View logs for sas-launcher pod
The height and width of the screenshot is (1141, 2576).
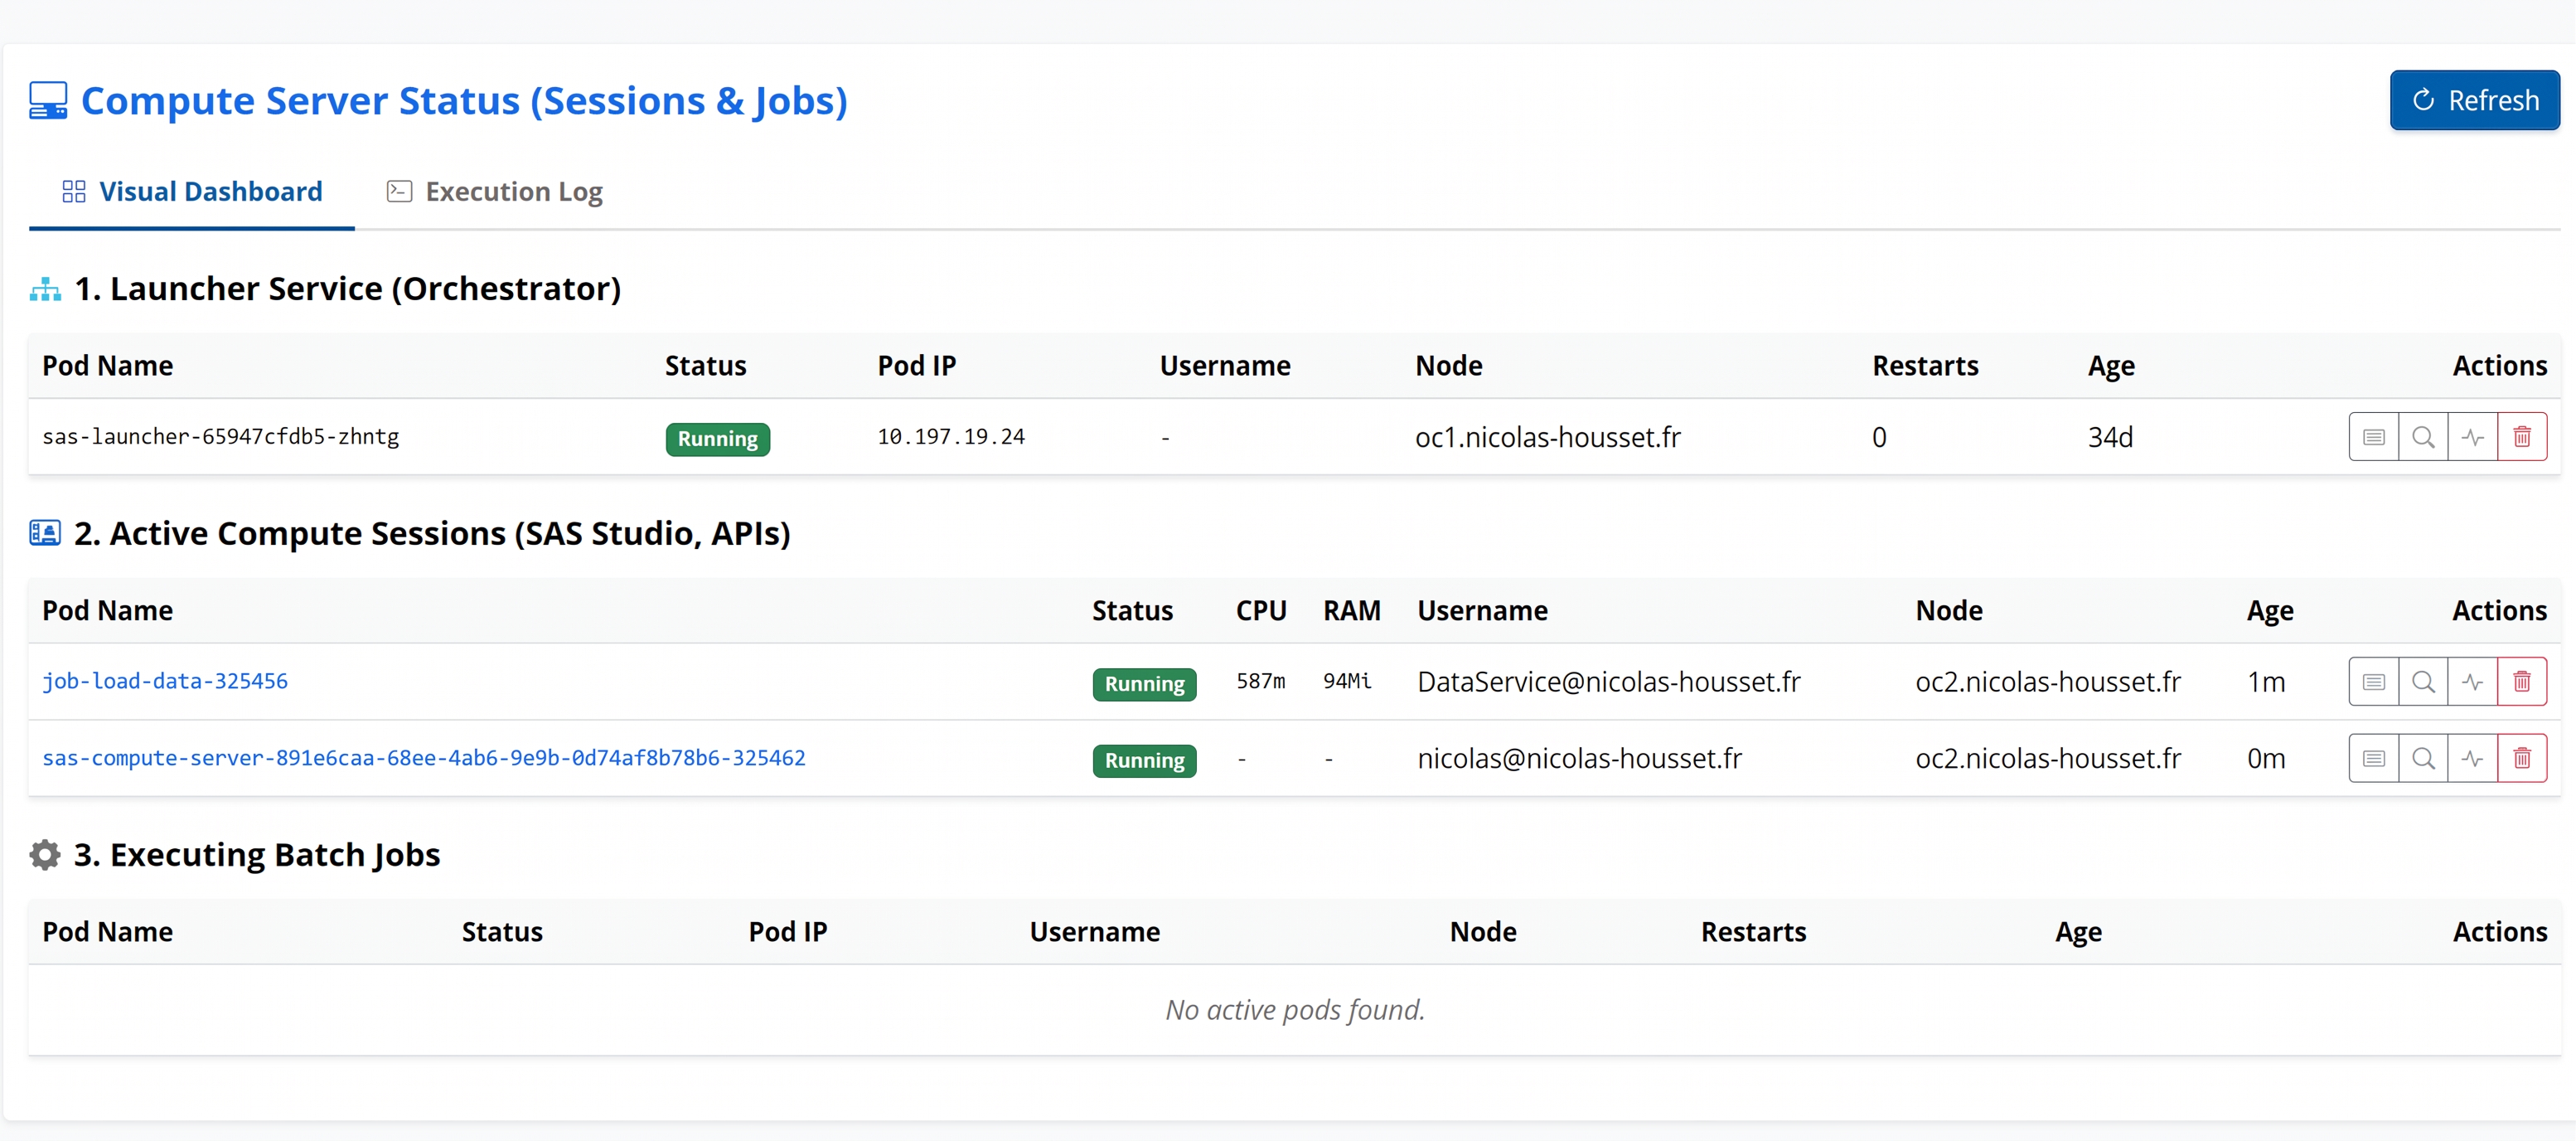(x=2373, y=437)
